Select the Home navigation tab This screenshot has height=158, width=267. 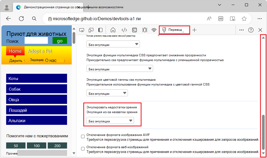(15, 51)
